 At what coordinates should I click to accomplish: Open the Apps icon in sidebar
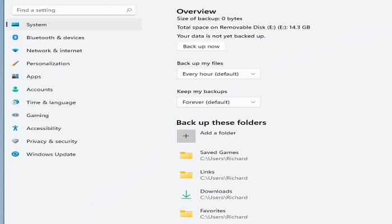pyautogui.click(x=16, y=77)
